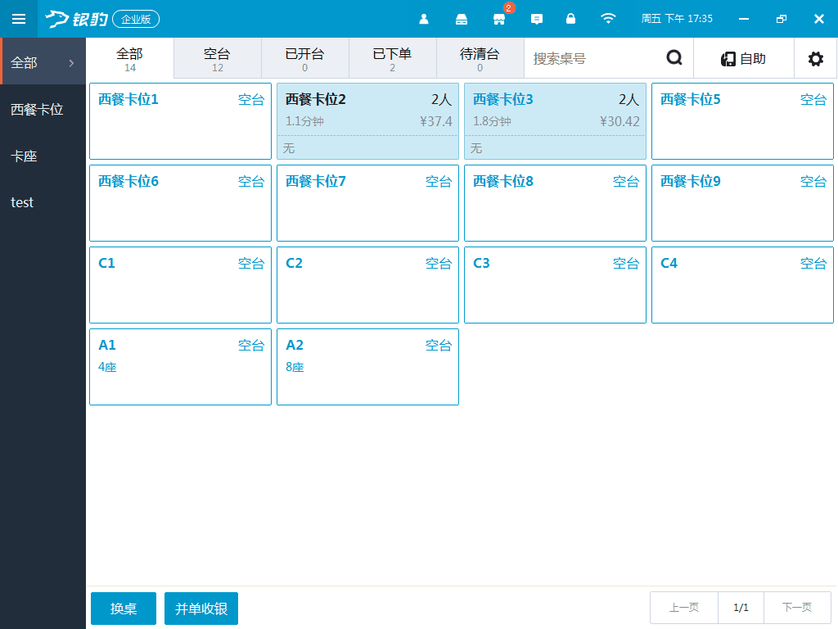Open the cash drawer icon
Image resolution: width=838 pixels, height=629 pixels.
coord(462,20)
